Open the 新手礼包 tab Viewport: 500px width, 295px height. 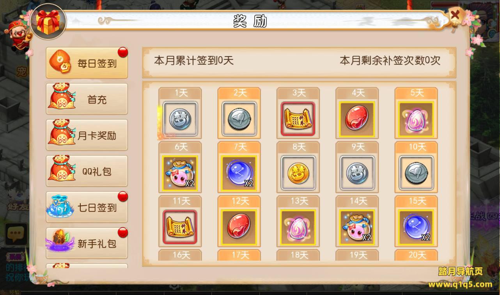87,243
